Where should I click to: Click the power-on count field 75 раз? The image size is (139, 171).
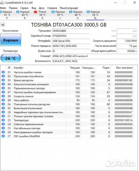coord(127,46)
